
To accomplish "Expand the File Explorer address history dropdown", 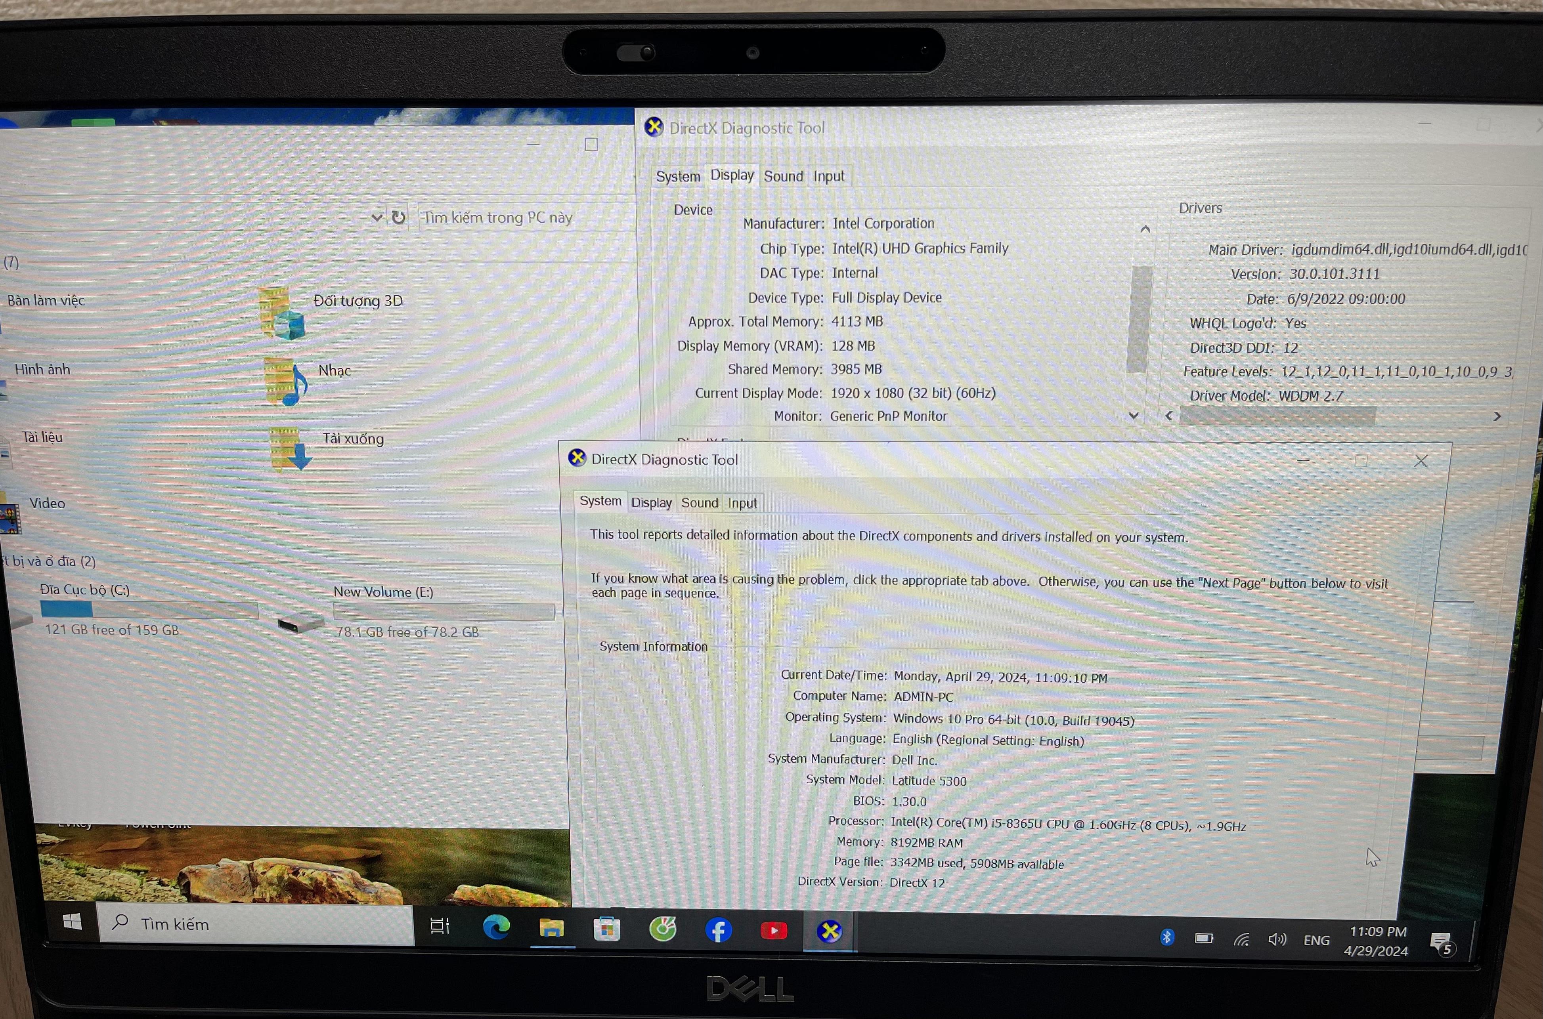I will 376,217.
